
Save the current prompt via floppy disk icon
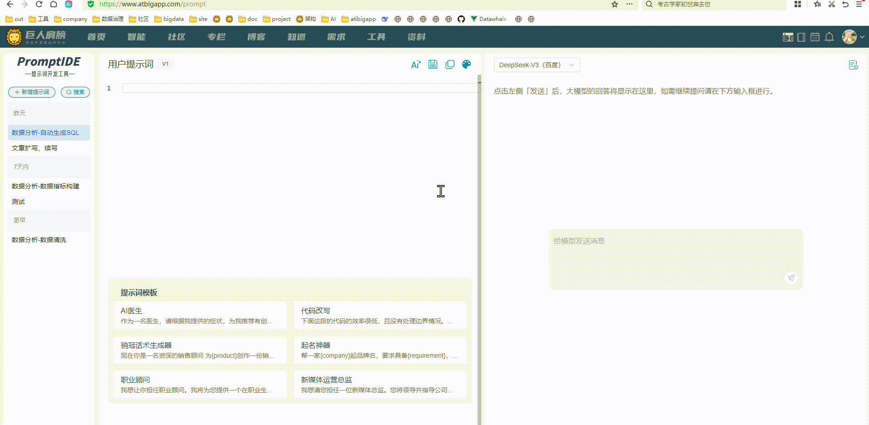[433, 64]
